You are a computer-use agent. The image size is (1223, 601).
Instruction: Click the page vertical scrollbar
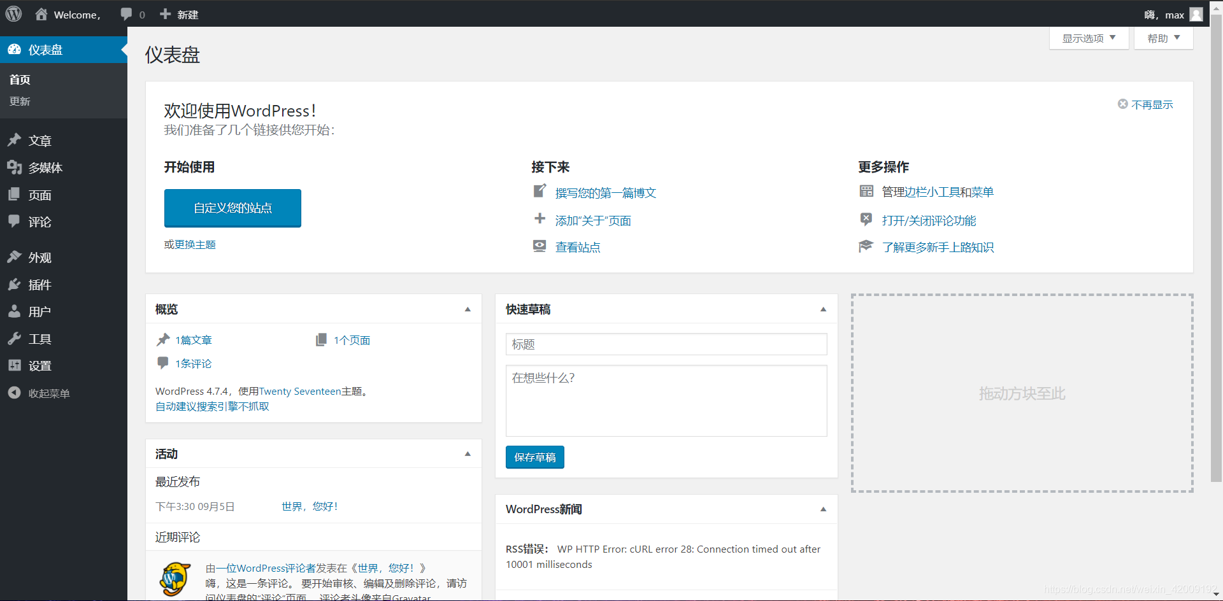click(1216, 248)
